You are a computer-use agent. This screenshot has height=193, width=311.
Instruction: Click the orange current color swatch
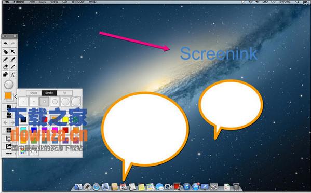[x=8, y=95]
